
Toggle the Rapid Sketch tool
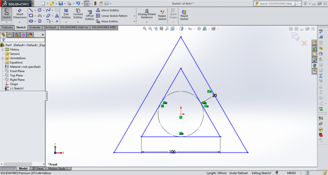(x=184, y=15)
